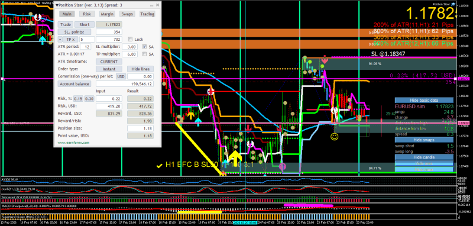Click the Trade button
The image size is (473, 226).
tap(65, 25)
